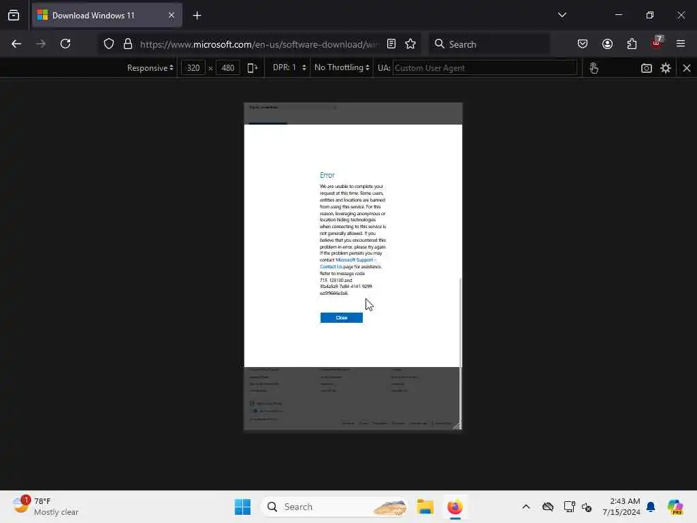Open Firefox View tab overview icon

[x=14, y=16]
